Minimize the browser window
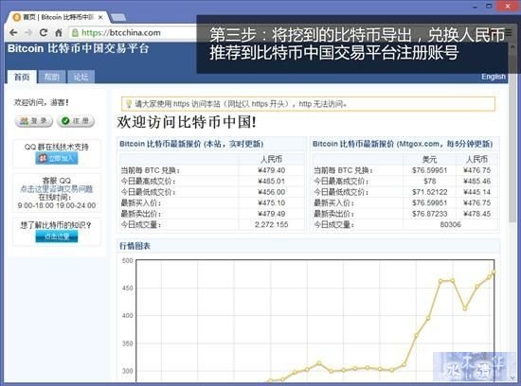The image size is (521, 386). coord(475,7)
